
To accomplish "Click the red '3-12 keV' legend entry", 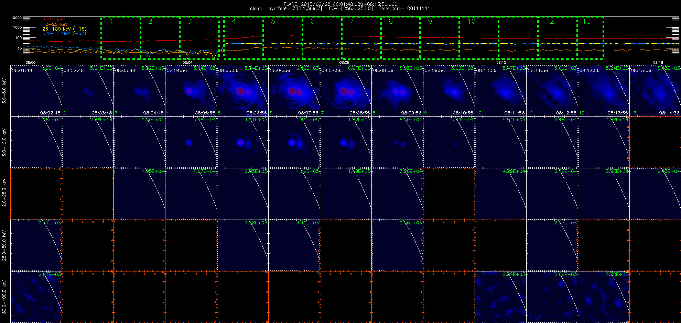I will pyautogui.click(x=54, y=20).
